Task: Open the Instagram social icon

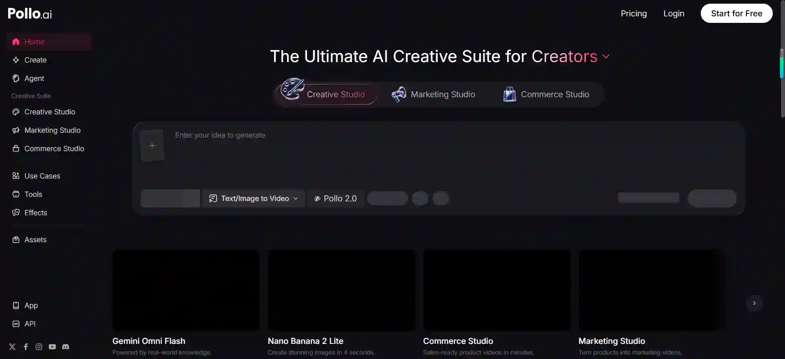Action: coord(39,347)
